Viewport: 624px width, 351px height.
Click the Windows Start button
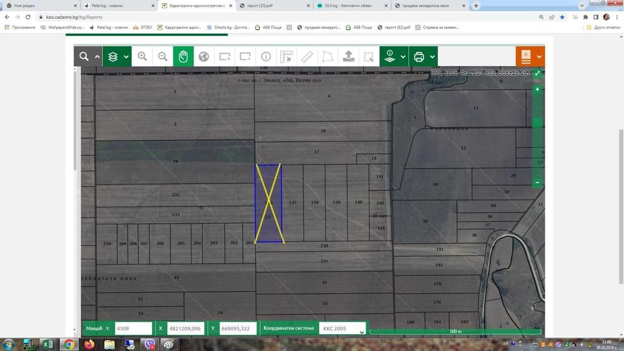[x=8, y=344]
